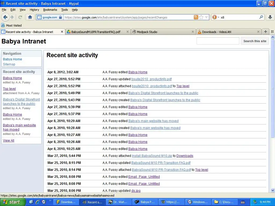Screen dimensions: 275x206
Task: Click the quick launch overflow chevron
Action: tap(50, 201)
